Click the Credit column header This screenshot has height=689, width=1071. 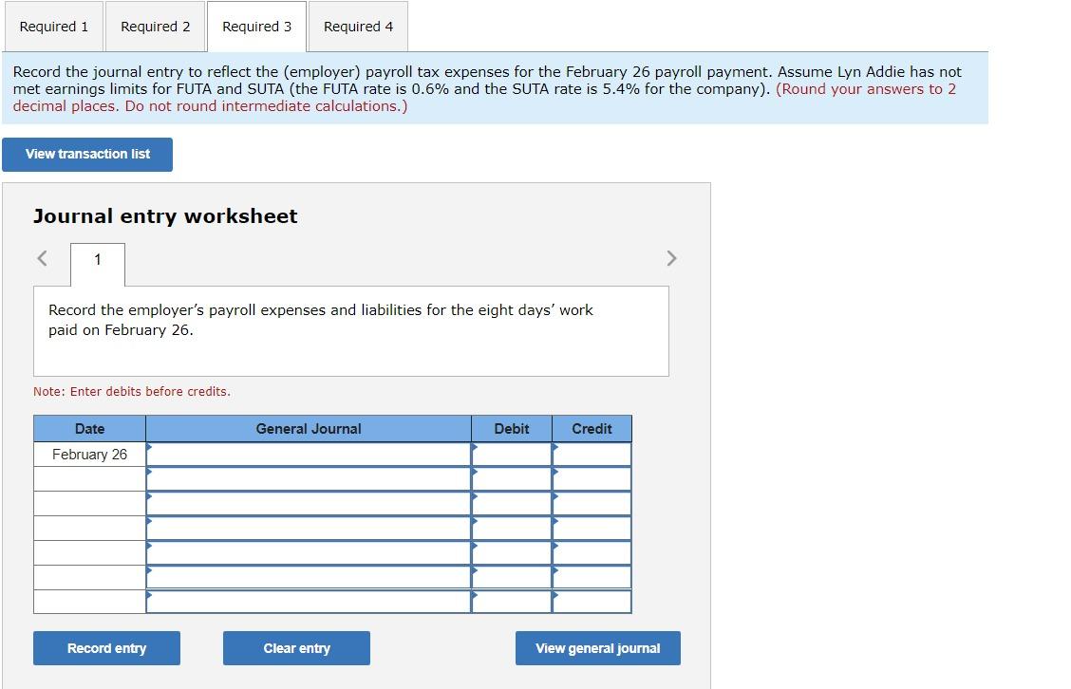tap(592, 429)
